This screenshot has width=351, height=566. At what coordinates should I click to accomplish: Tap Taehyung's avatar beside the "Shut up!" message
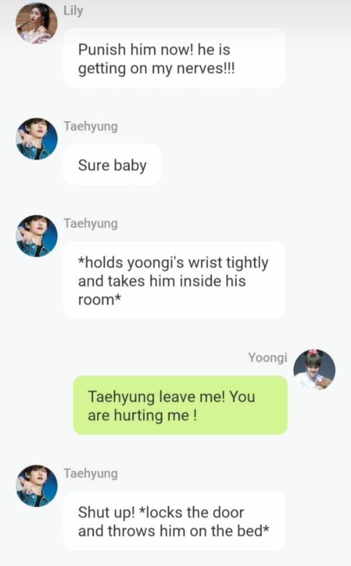(x=36, y=485)
